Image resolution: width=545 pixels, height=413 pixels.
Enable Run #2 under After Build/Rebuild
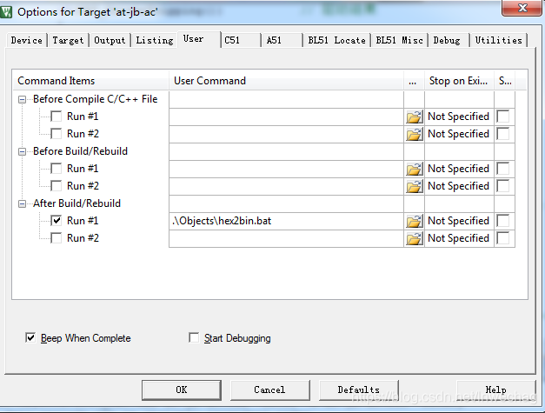click(x=56, y=237)
